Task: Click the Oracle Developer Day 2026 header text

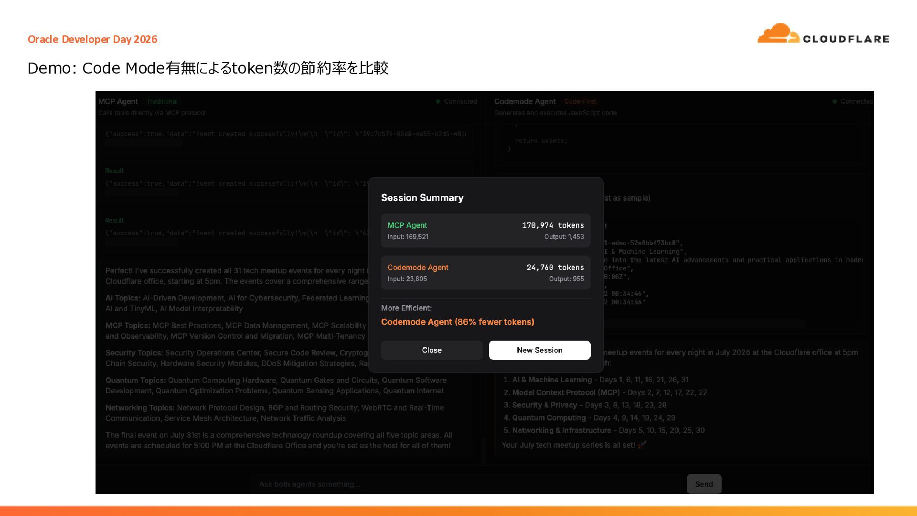Action: pos(92,39)
